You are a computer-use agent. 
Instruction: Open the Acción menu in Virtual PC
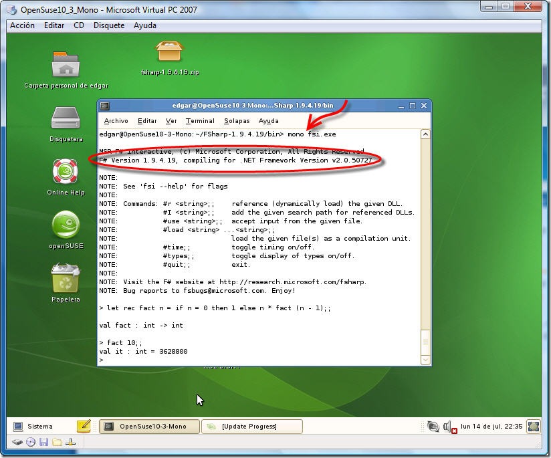click(22, 25)
